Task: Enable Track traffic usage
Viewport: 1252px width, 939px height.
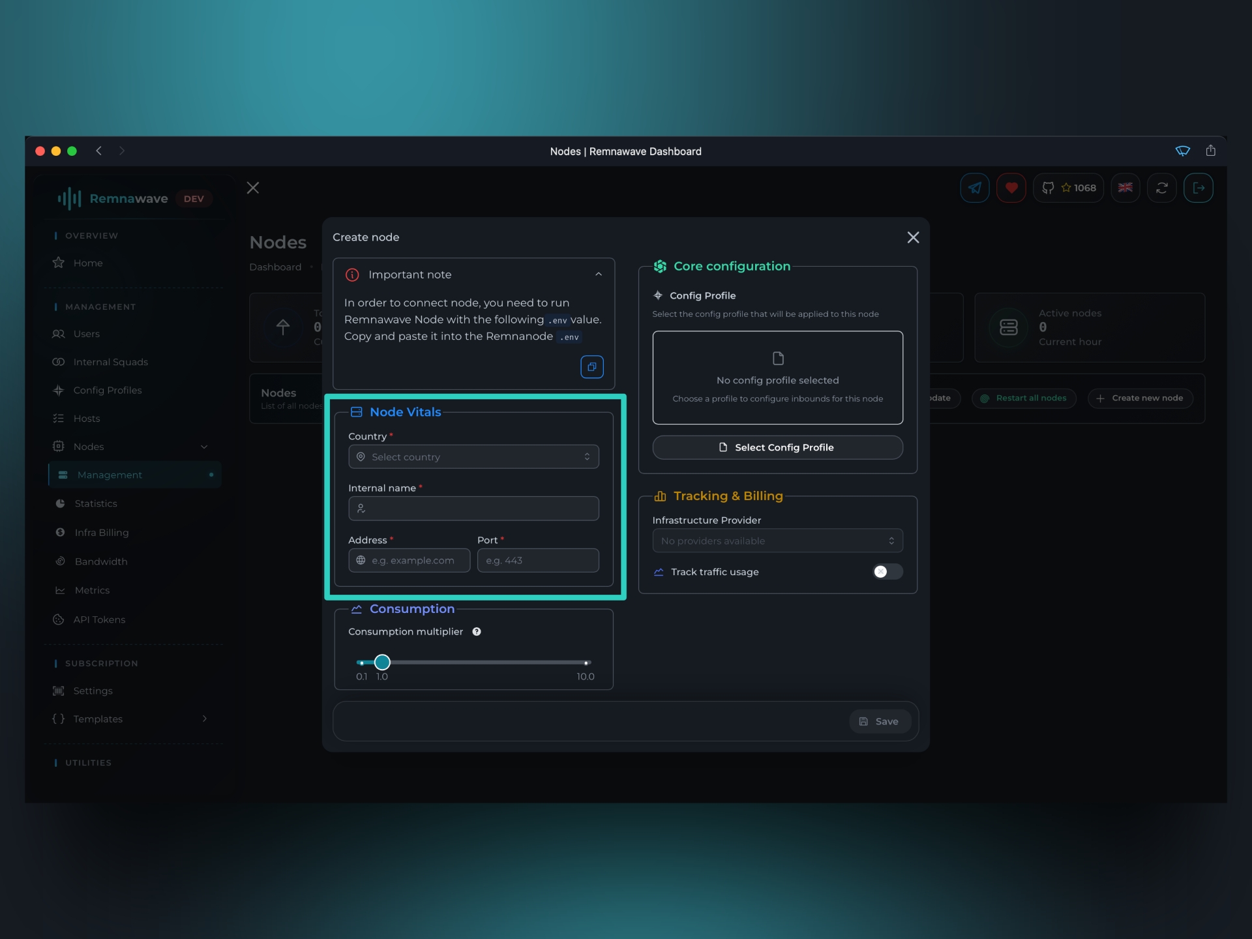Action: pyautogui.click(x=887, y=571)
